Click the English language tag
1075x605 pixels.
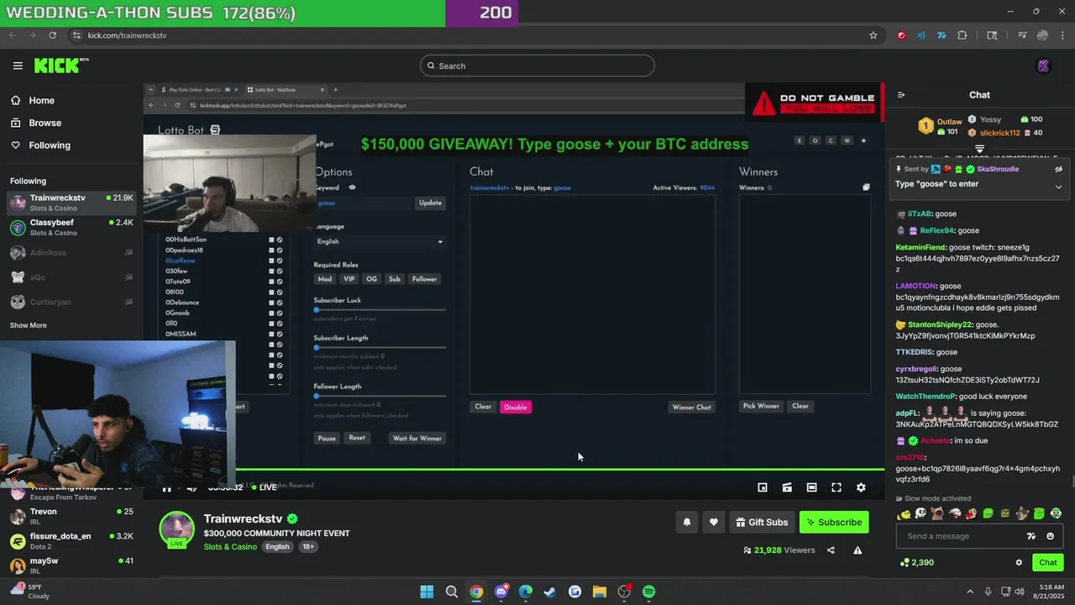click(x=277, y=547)
